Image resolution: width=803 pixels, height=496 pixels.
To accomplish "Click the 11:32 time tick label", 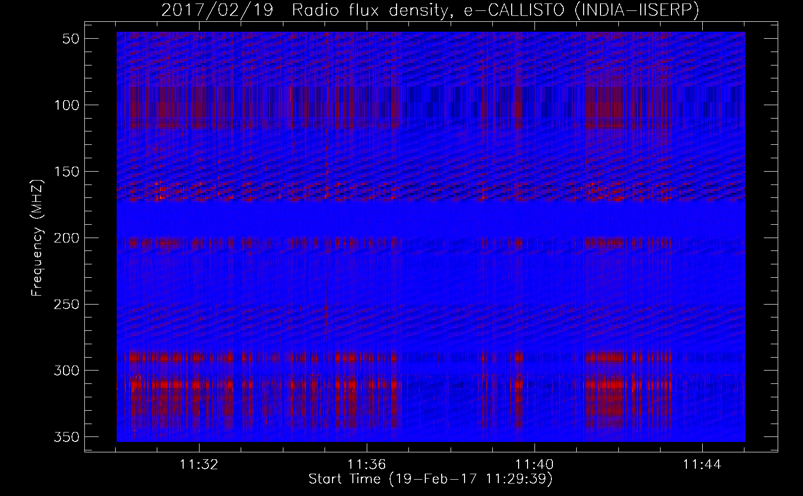I will tap(199, 465).
